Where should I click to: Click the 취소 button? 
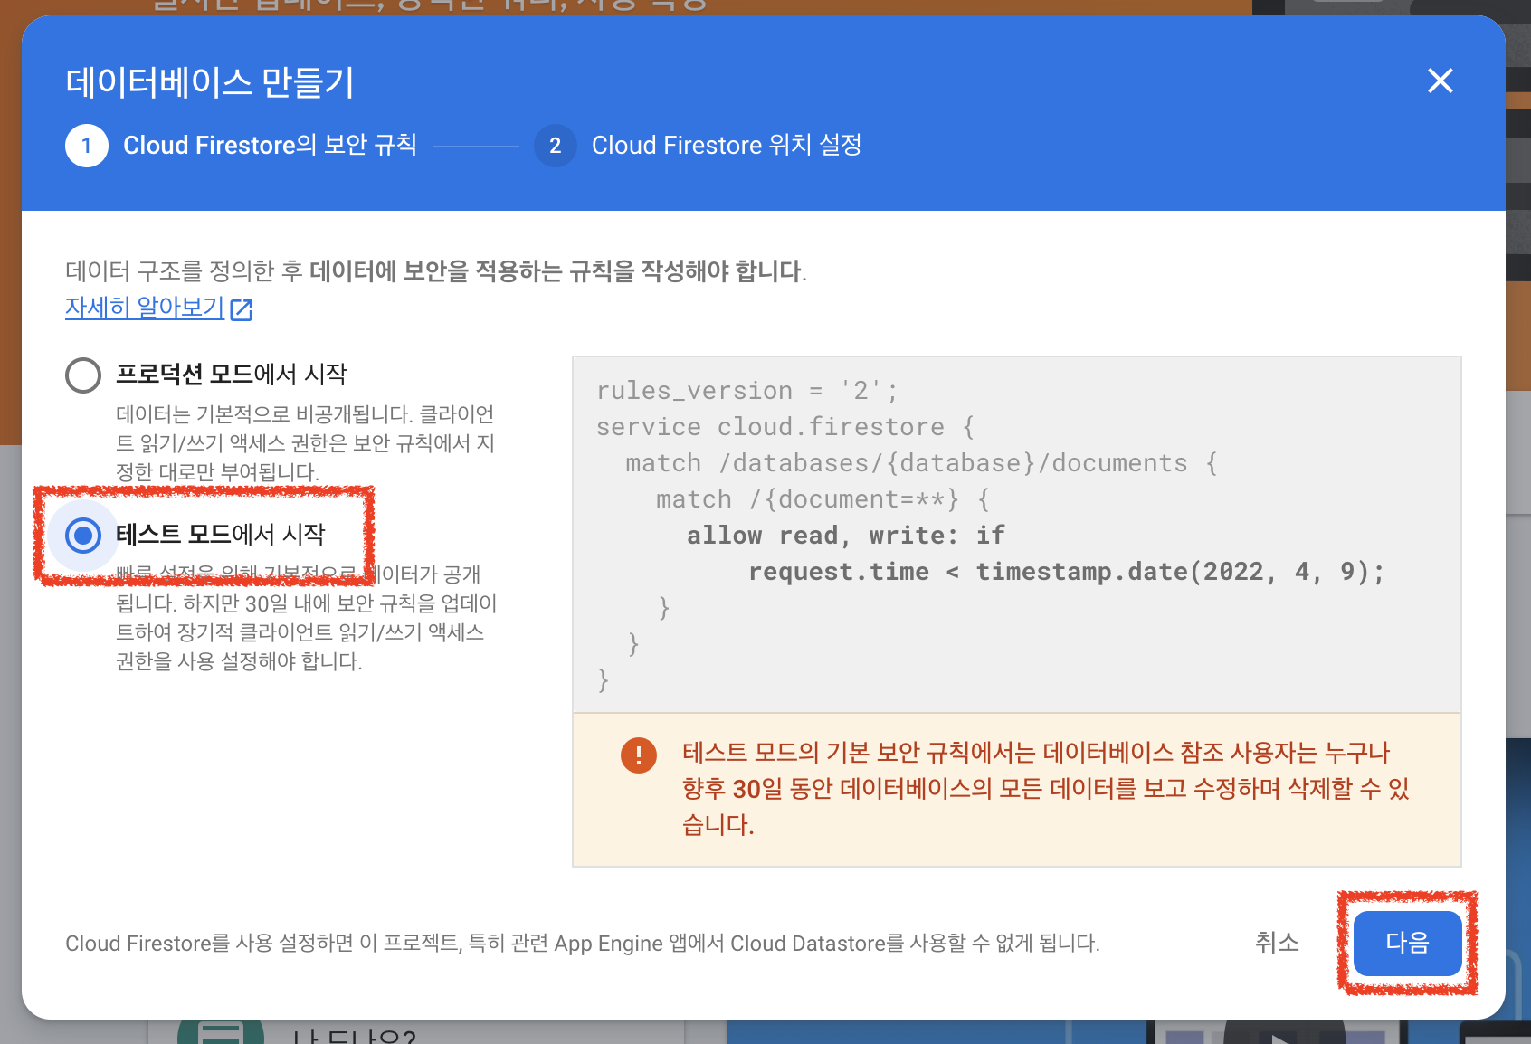(x=1277, y=943)
